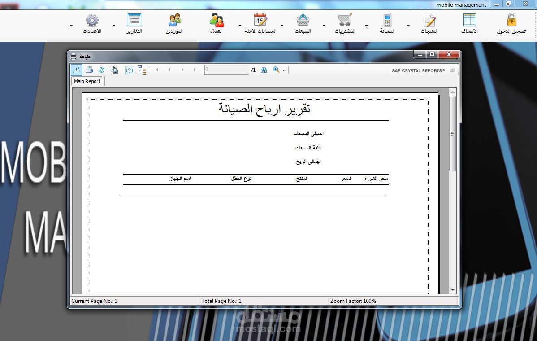Restore down the mobile management window

[508, 4]
